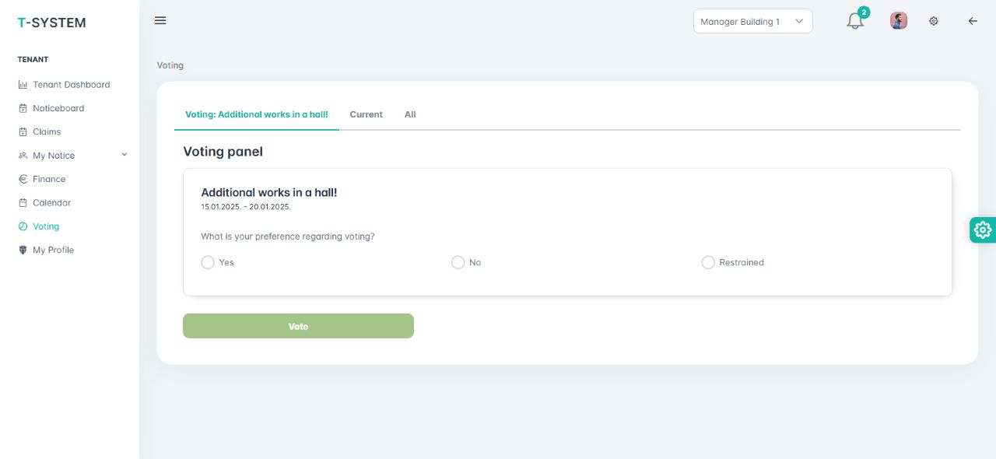The image size is (996, 459).
Task: Click the notifications bell with the badge
Action: (854, 21)
